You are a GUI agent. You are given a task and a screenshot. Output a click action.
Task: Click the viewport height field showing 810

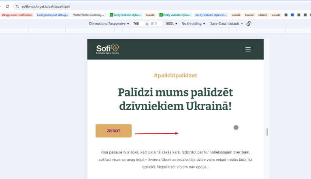tap(155, 23)
